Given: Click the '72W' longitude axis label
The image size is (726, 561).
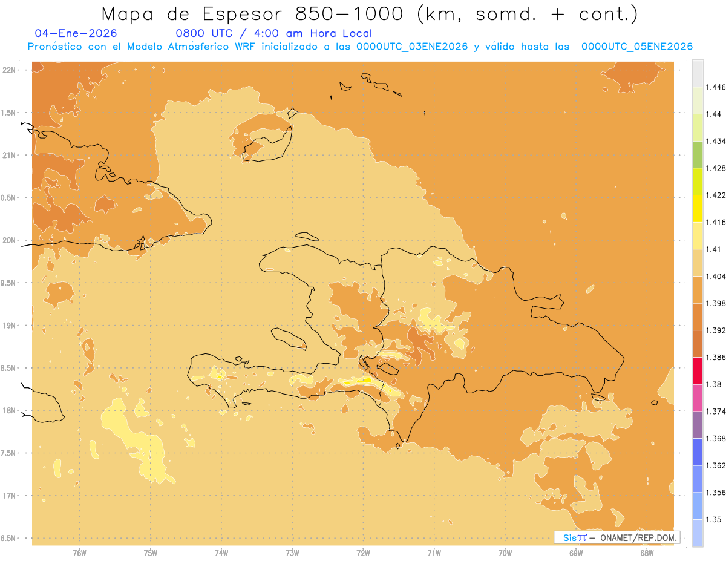Looking at the screenshot, I should pos(363,553).
